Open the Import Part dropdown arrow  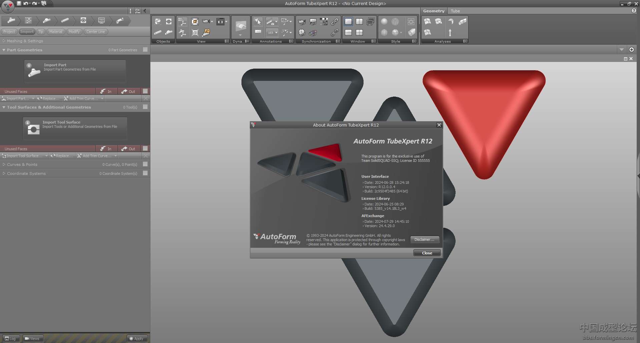33,99
